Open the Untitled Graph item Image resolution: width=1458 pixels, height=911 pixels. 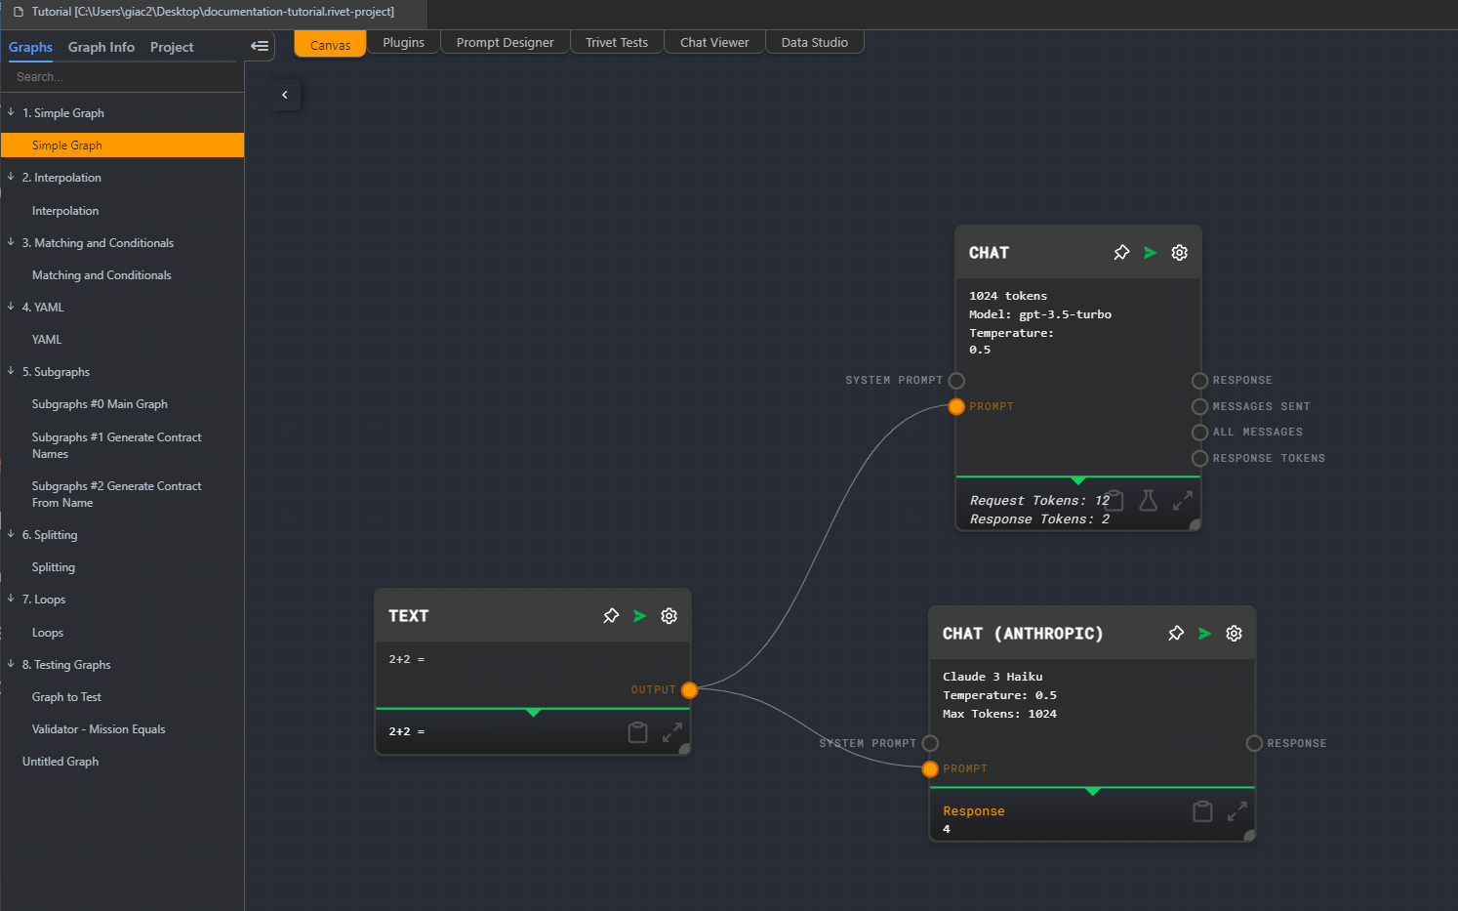pyautogui.click(x=61, y=762)
